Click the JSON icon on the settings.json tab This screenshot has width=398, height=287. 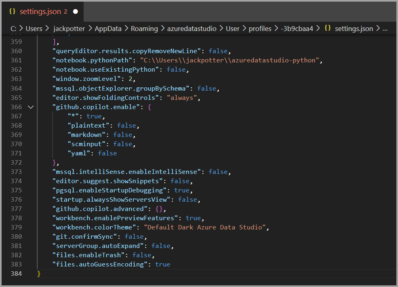point(12,12)
